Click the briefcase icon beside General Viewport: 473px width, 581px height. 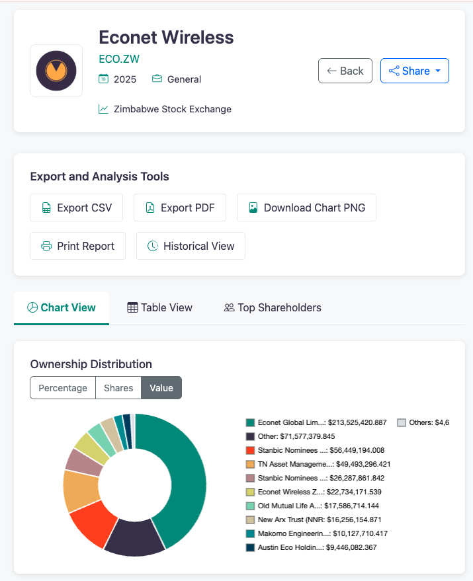tap(157, 79)
